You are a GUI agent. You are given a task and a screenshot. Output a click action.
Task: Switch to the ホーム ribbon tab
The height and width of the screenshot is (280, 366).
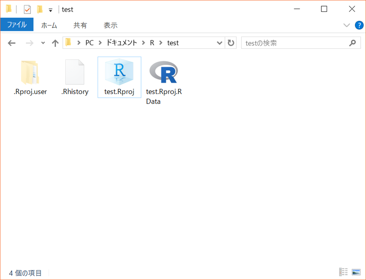click(x=49, y=25)
